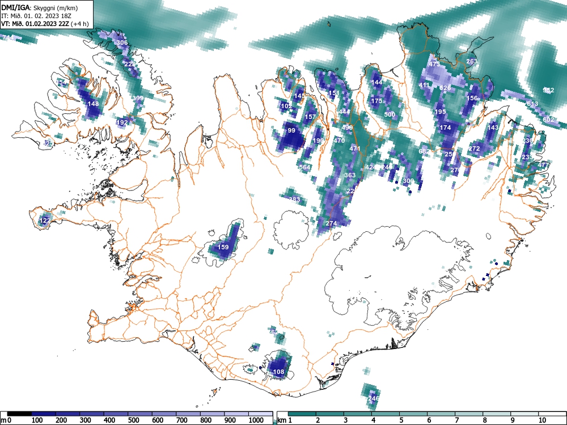
Task: Click the visibility value 151 in the north
Action: pos(334,93)
